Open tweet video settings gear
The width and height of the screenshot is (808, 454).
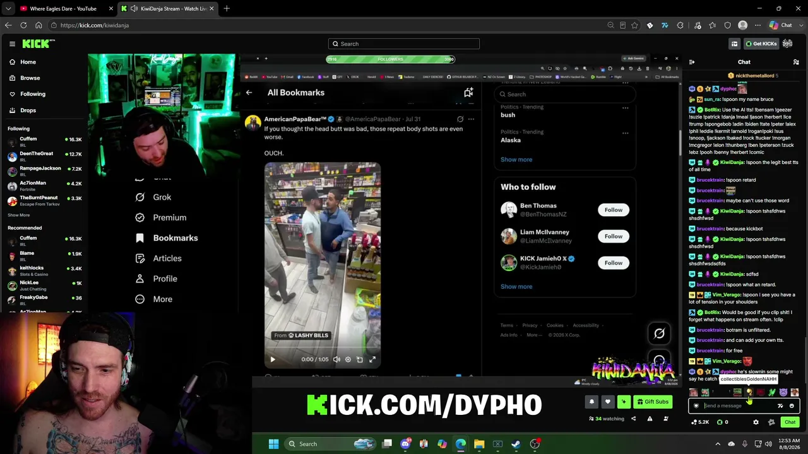pos(348,359)
